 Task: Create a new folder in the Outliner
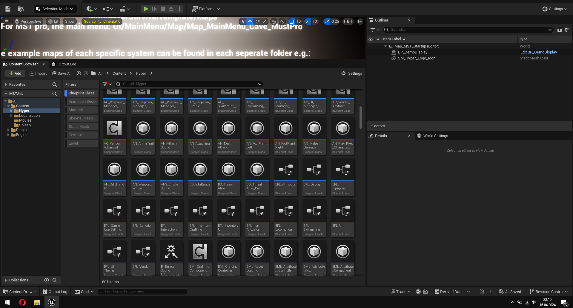[560, 30]
